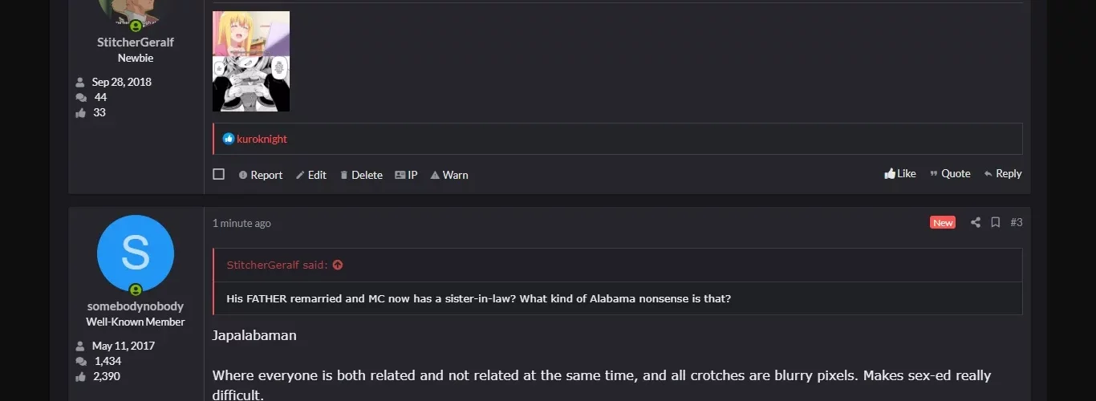The width and height of the screenshot is (1096, 401).
Task: Report StitcherGeralf's post
Action: pos(260,175)
